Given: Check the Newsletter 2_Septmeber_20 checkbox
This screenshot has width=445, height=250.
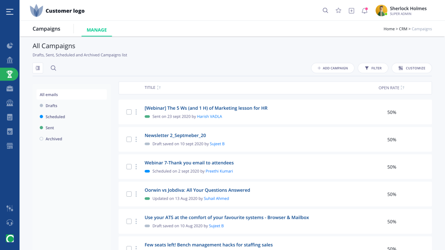Looking at the screenshot, I should [x=129, y=139].
